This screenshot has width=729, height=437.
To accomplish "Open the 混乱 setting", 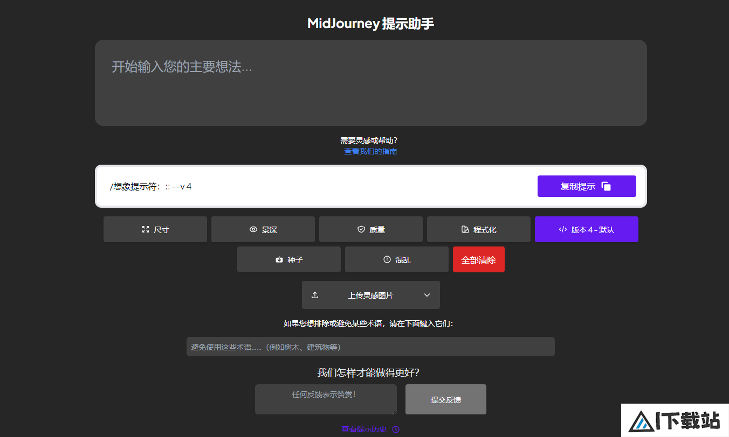I will pyautogui.click(x=397, y=259).
